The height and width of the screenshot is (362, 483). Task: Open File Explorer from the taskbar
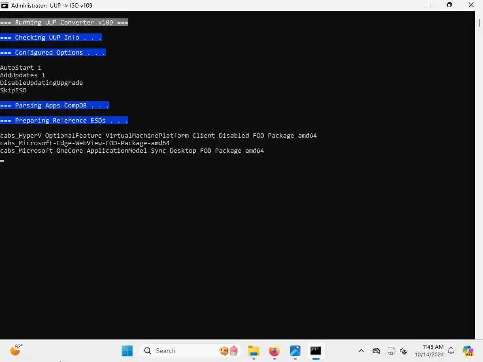tap(254, 351)
